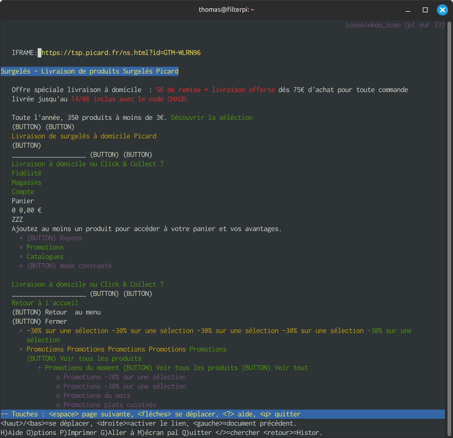Open 'Livraison de surgelés à domicile Picard' link
Image resolution: width=453 pixels, height=438 pixels.
click(x=84, y=136)
